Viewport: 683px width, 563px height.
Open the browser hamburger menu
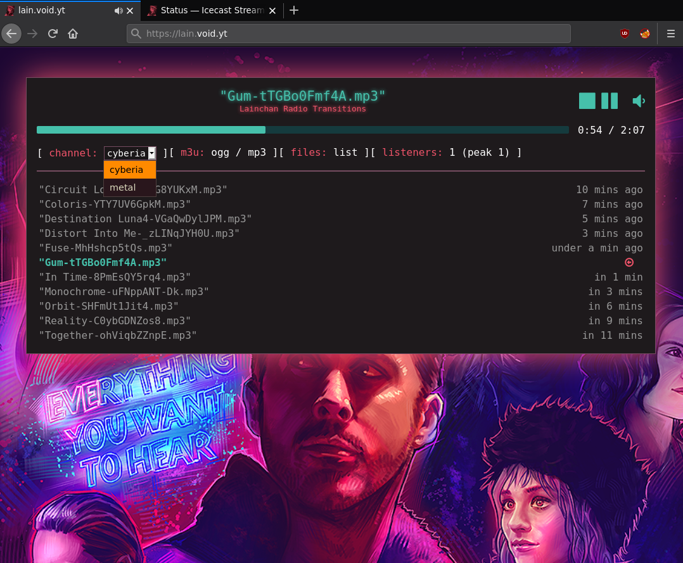tap(671, 34)
